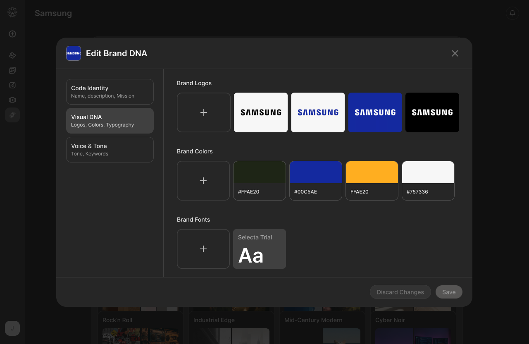Click the Brand Fonts heading
The image size is (529, 344).
click(x=193, y=220)
